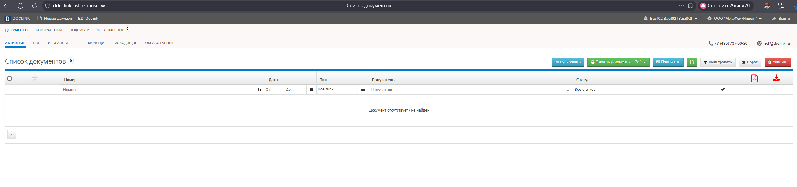Click the Подписать sign button
The width and height of the screenshot is (797, 187).
point(668,62)
